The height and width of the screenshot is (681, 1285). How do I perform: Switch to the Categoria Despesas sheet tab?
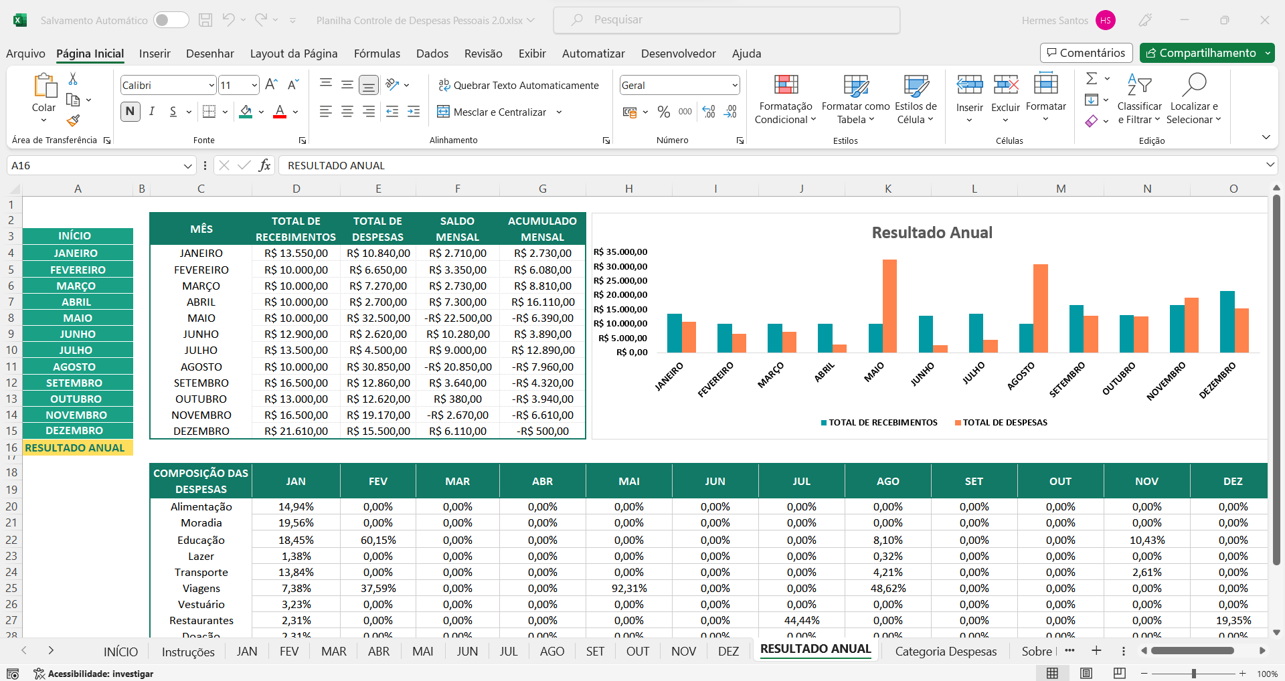point(945,651)
